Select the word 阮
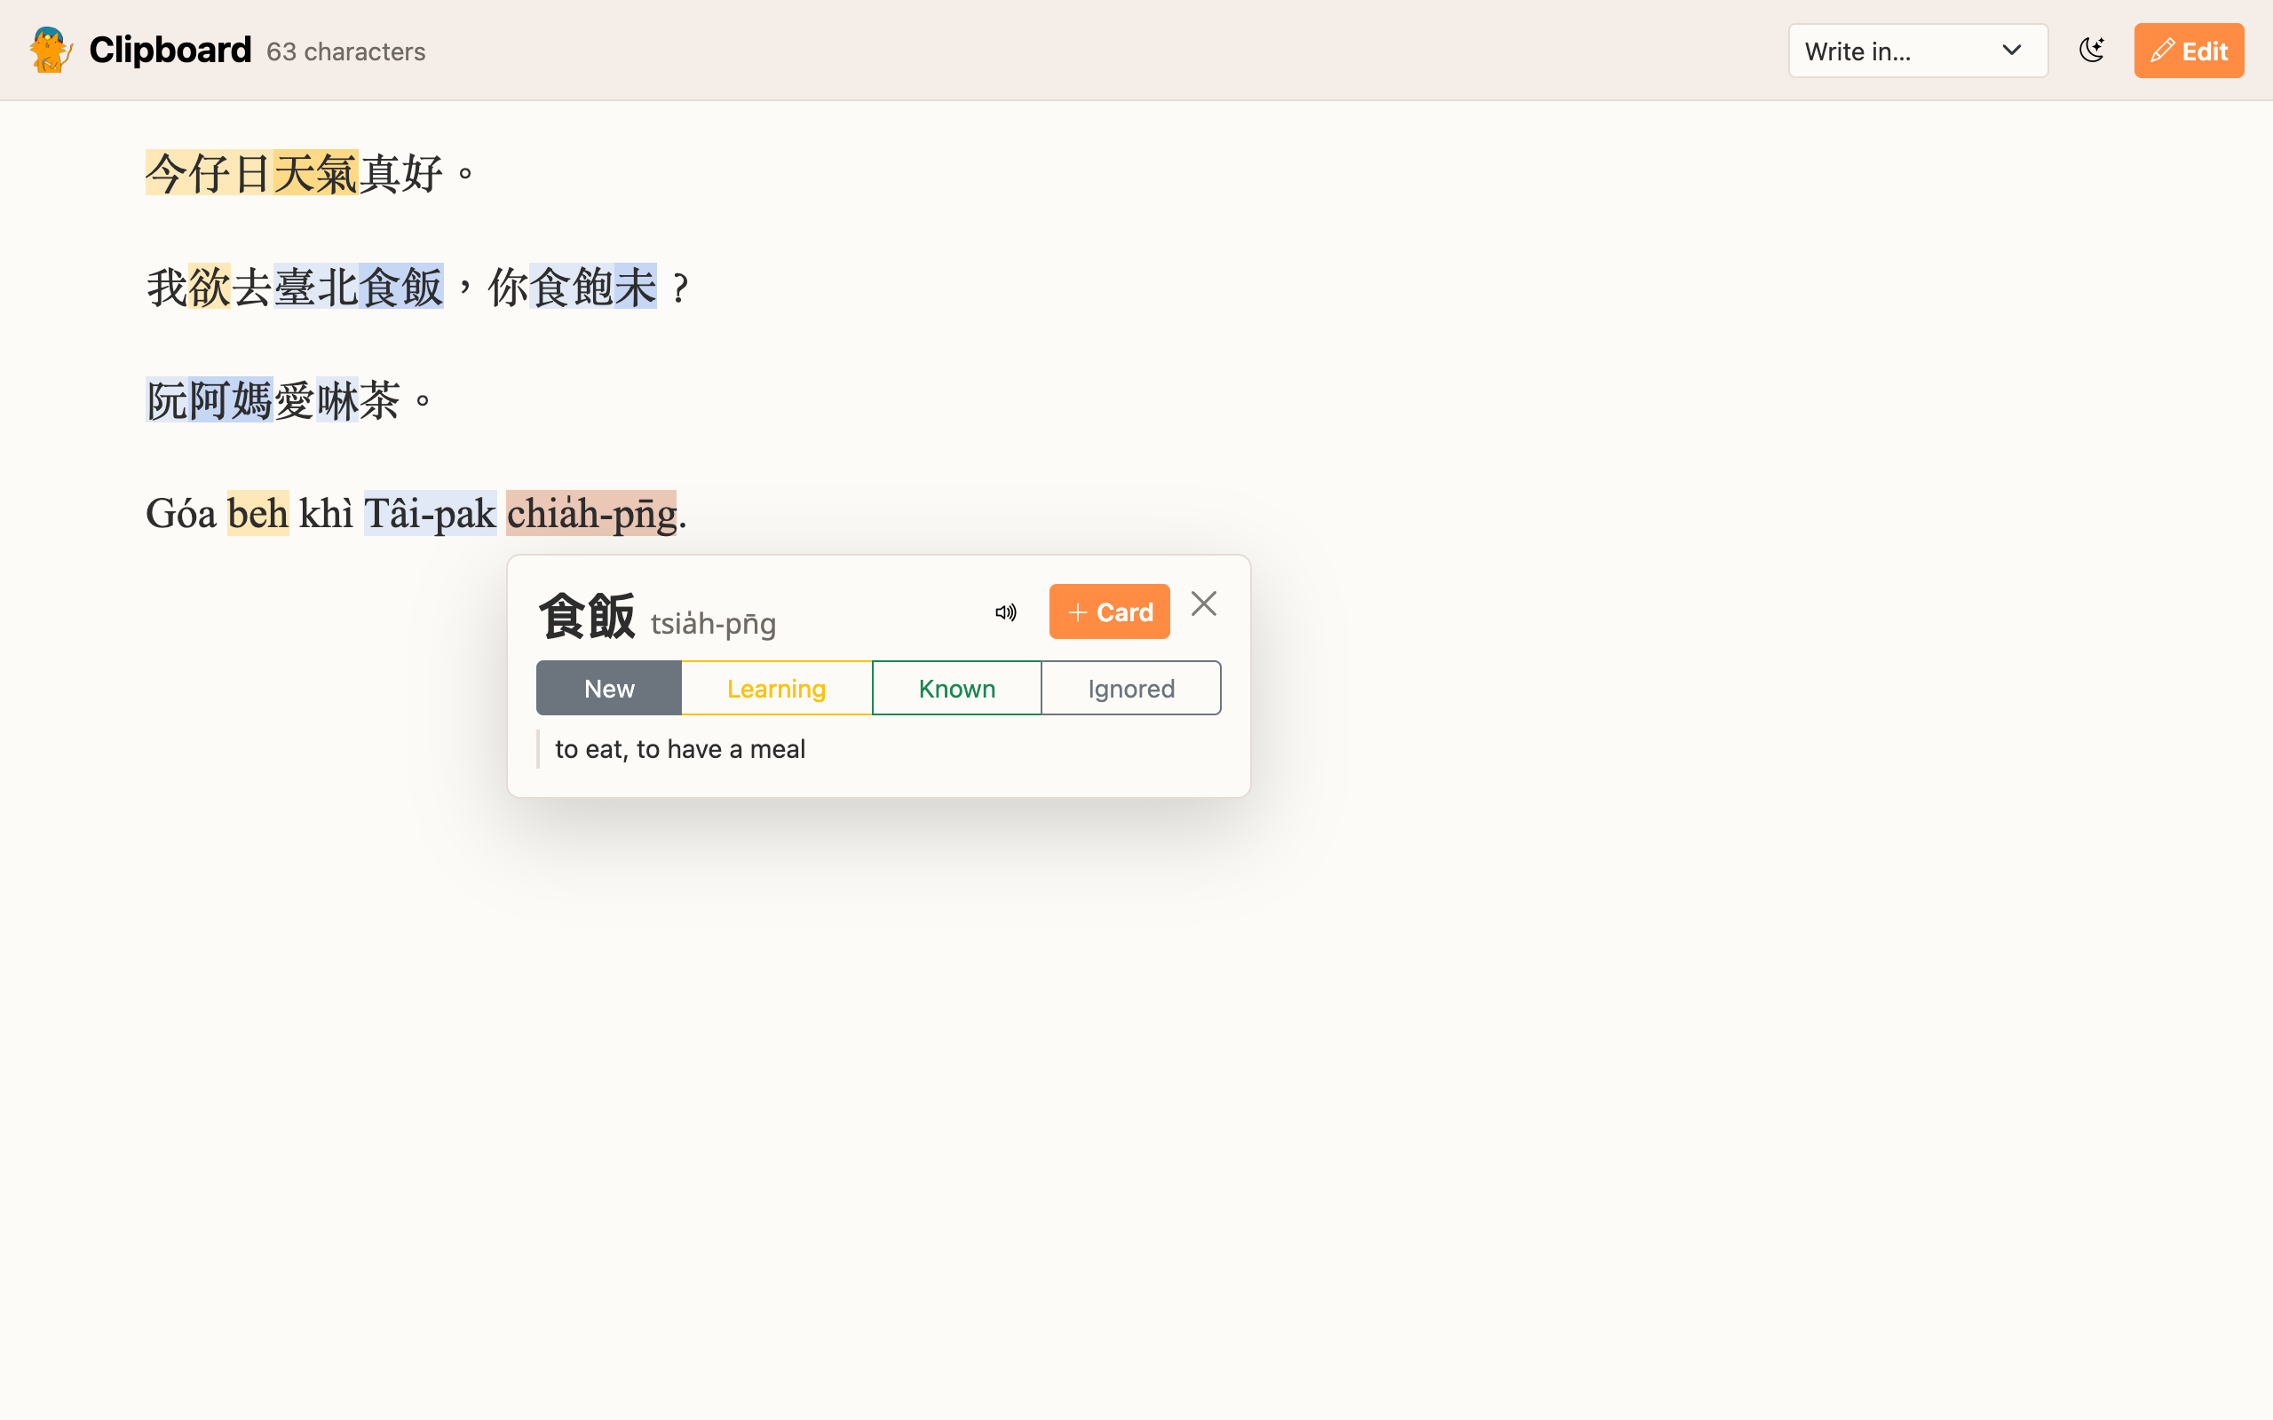Screen dimensions: 2273x1420 pos(167,401)
